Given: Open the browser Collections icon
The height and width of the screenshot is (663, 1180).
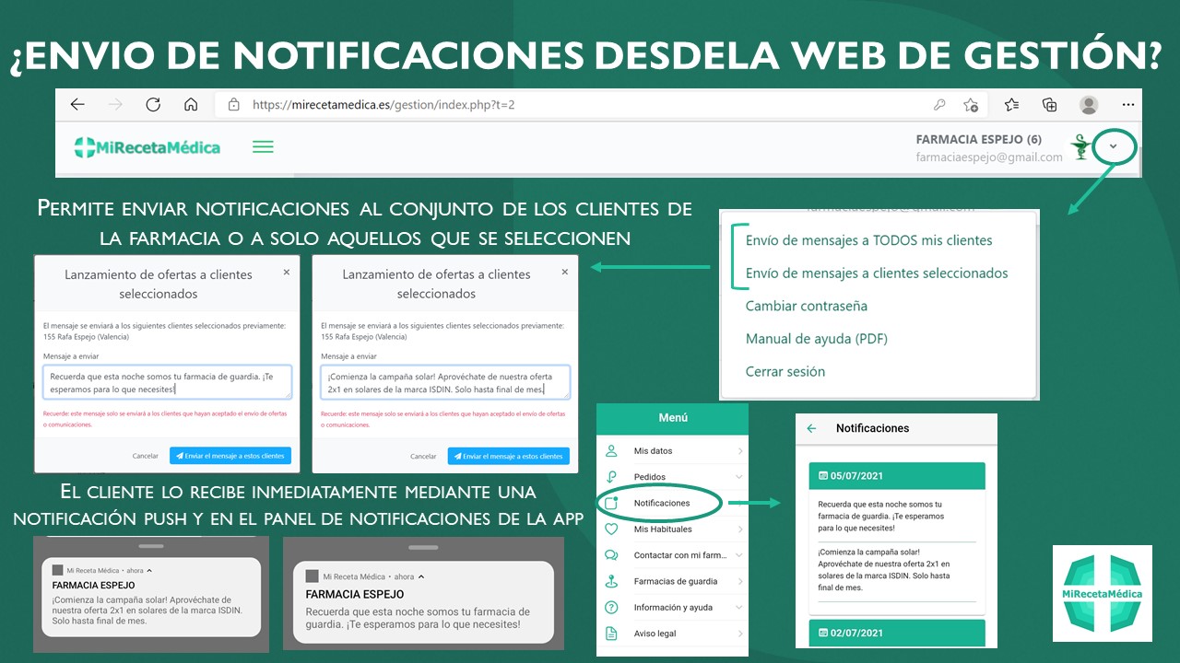Looking at the screenshot, I should [x=1049, y=104].
